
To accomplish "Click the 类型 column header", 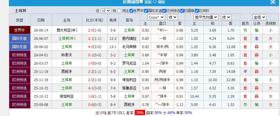I will [20, 20].
